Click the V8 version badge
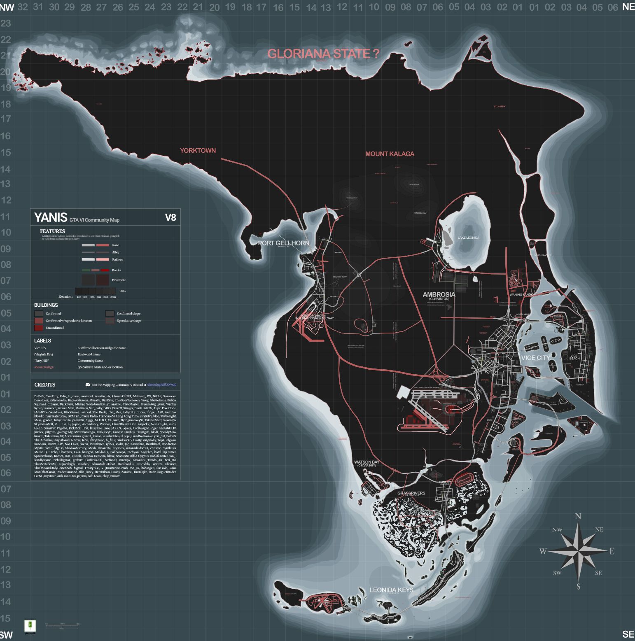Screen dimensions: 635x641 click(170, 218)
